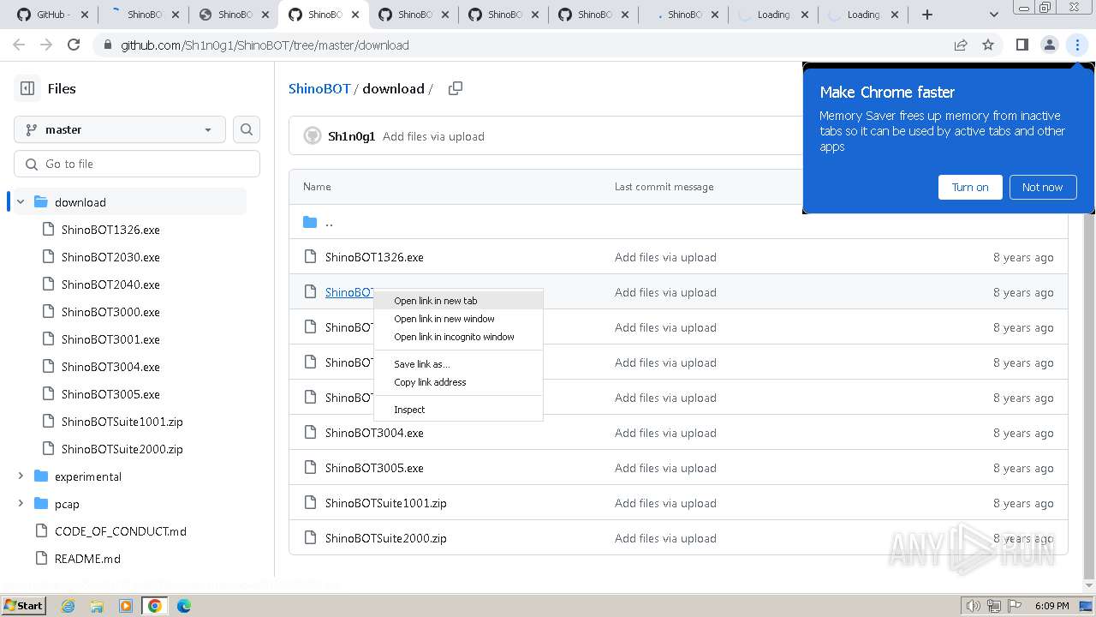Screen dimensions: 1096x617
Task: Open Sh1n0g1 author link
Action: click(x=351, y=136)
